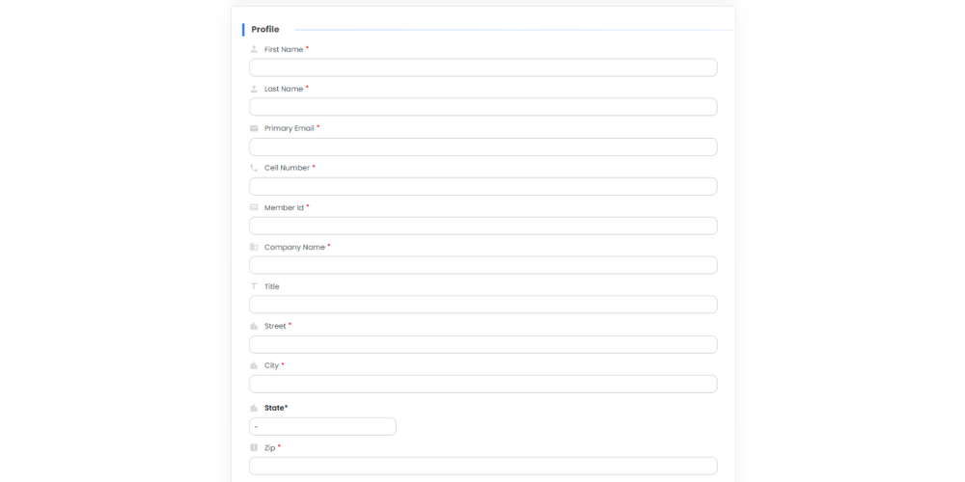Click the Title input field
Viewport: 965px width, 482px height.
point(482,305)
